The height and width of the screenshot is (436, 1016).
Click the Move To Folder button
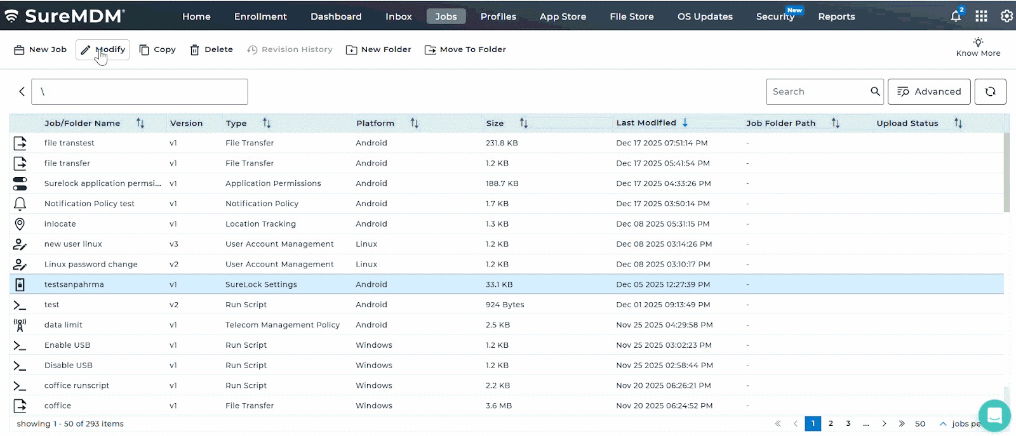465,50
